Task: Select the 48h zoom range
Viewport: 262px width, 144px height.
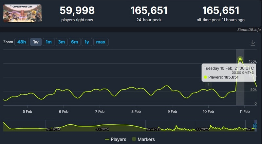Action: (x=22, y=42)
